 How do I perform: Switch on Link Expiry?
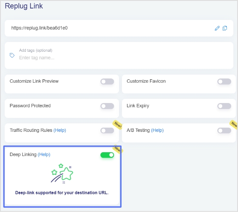[224, 106]
